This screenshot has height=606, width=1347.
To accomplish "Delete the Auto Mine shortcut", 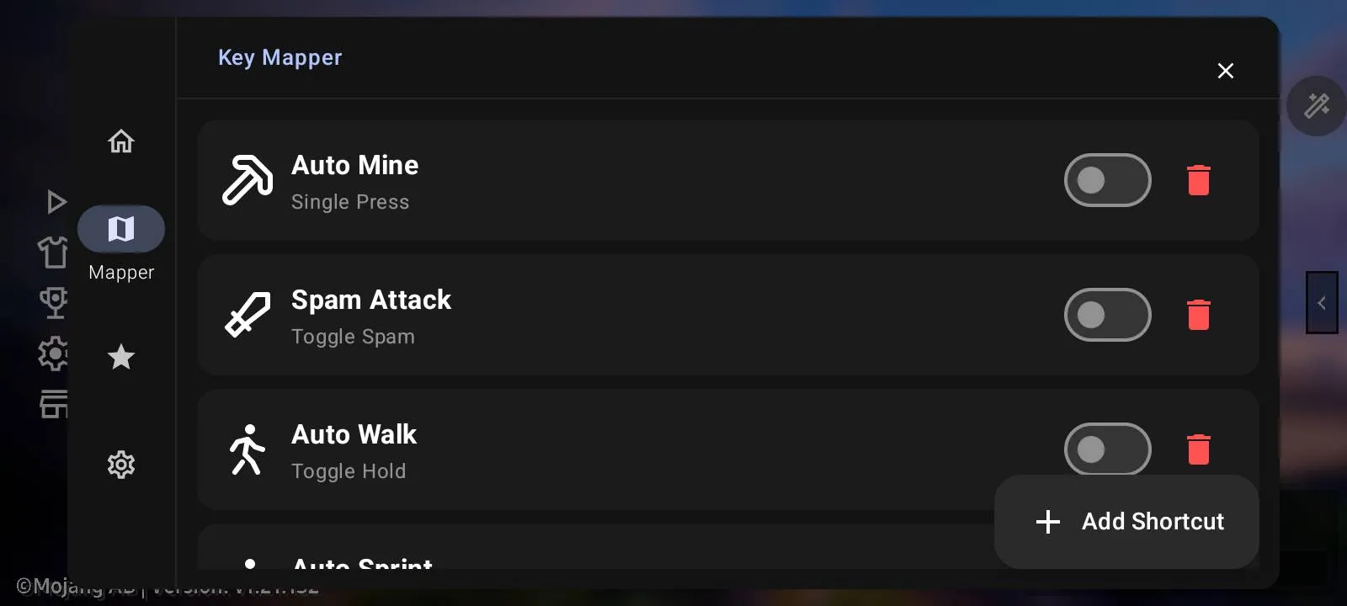I will tap(1198, 180).
